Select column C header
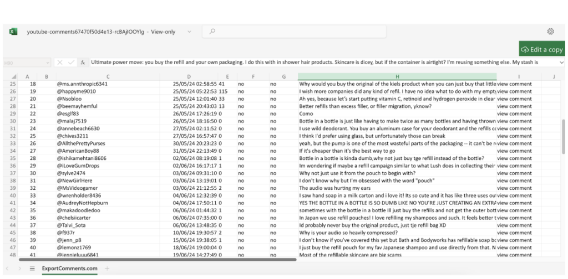The height and width of the screenshot is (279, 568). click(x=108, y=76)
